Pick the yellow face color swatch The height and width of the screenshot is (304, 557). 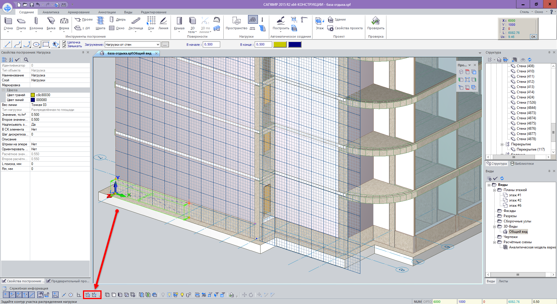(280, 45)
